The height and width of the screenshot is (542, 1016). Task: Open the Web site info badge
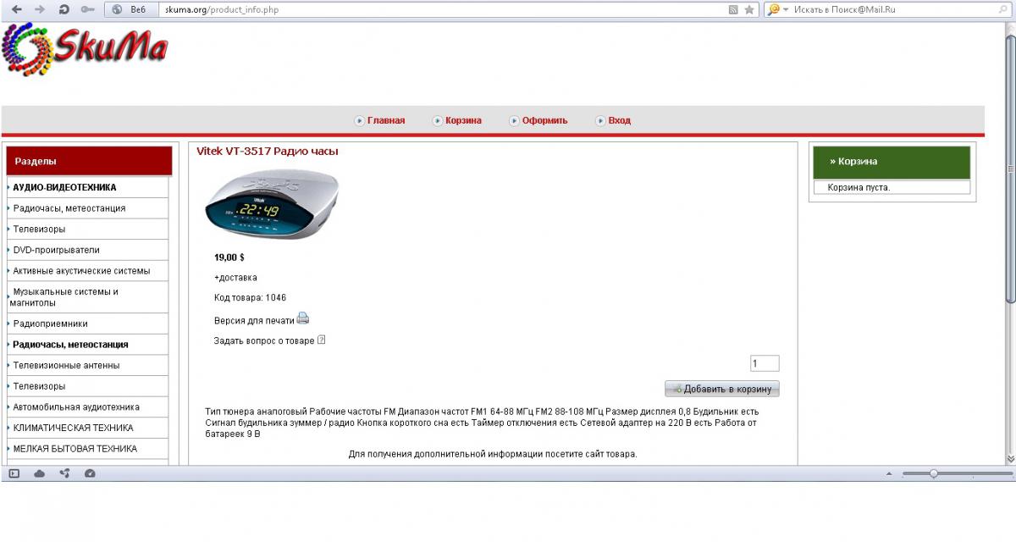(x=130, y=10)
